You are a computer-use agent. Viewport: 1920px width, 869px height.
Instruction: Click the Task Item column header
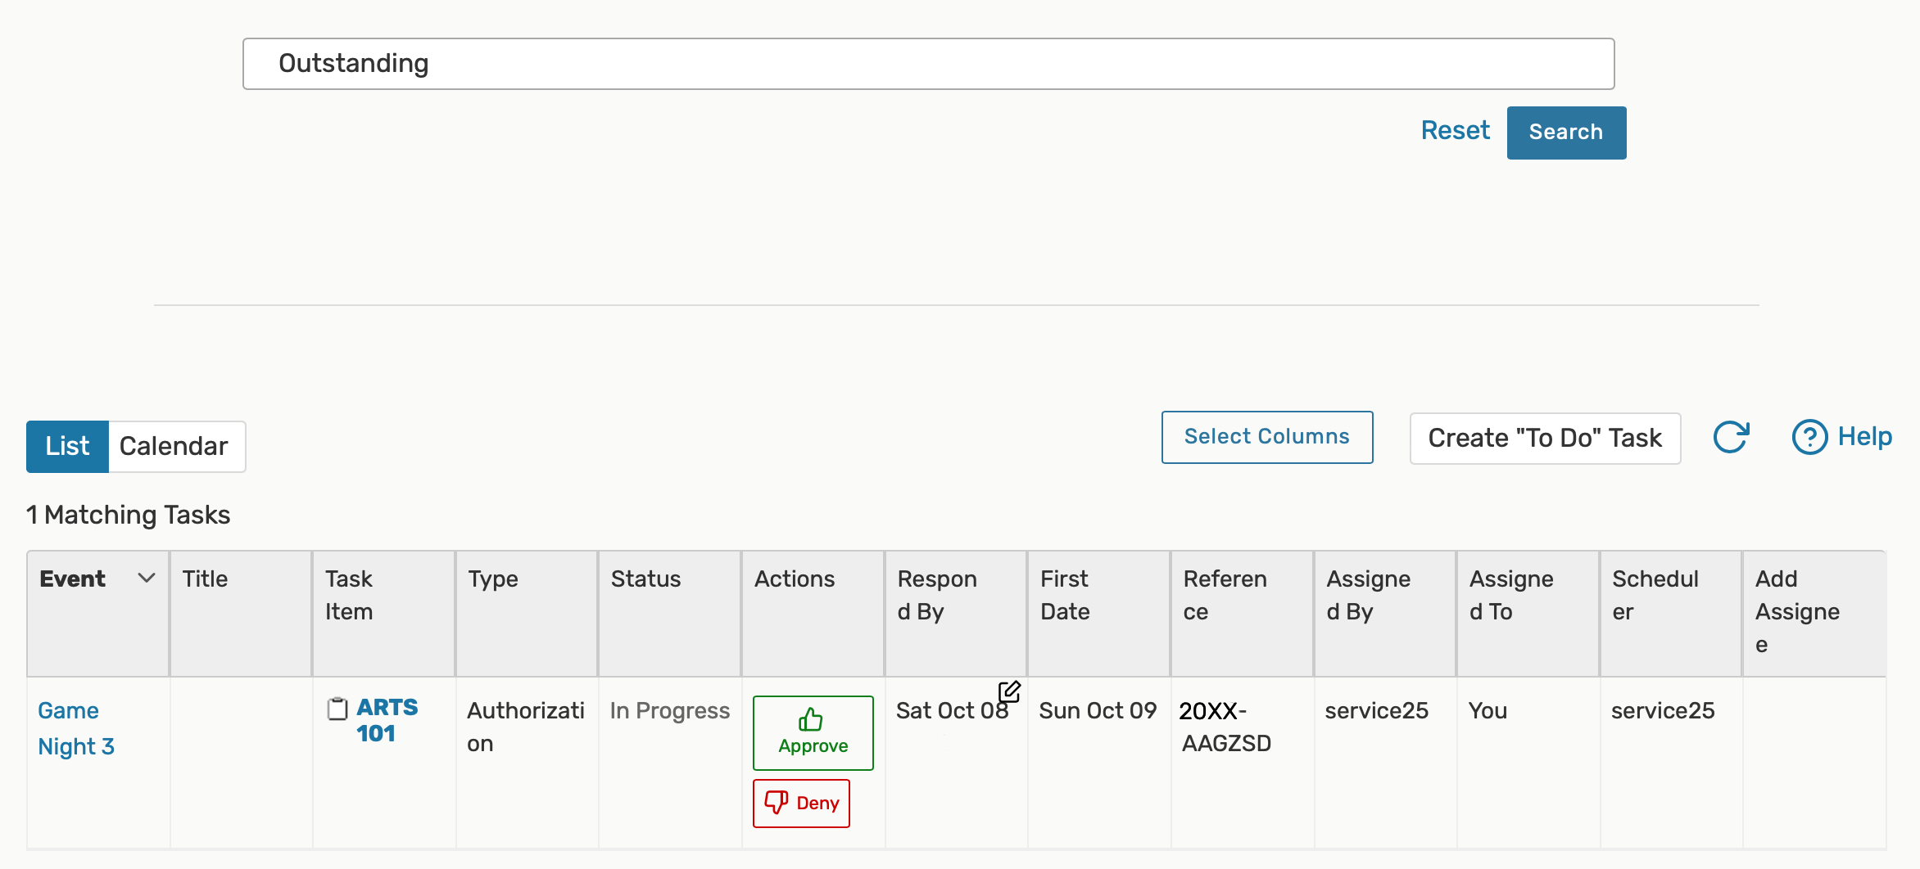[x=349, y=595]
